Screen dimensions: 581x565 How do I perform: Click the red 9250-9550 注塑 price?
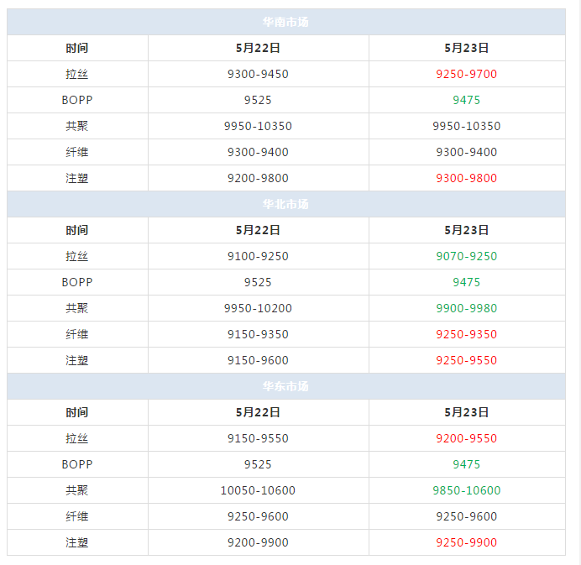pos(466,360)
